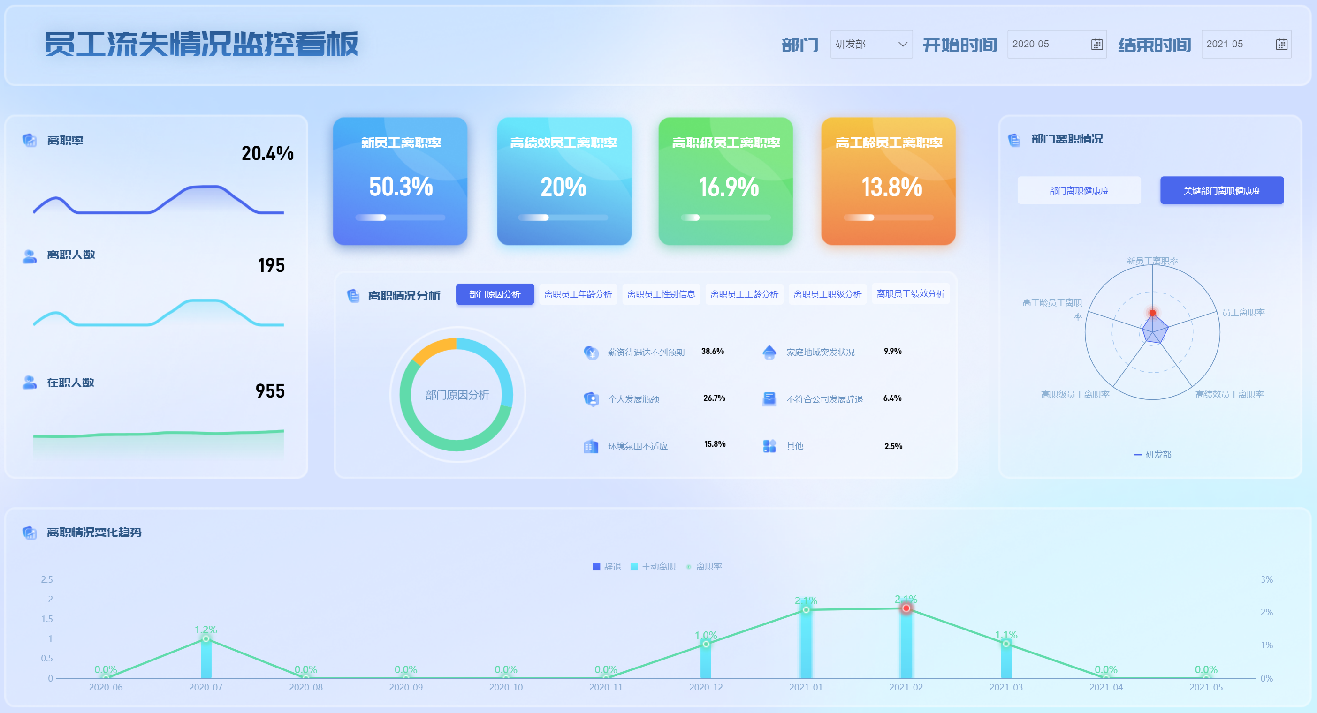This screenshot has width=1317, height=713.
Task: Switch to 离职员工年龄分析 tab
Action: tap(578, 294)
